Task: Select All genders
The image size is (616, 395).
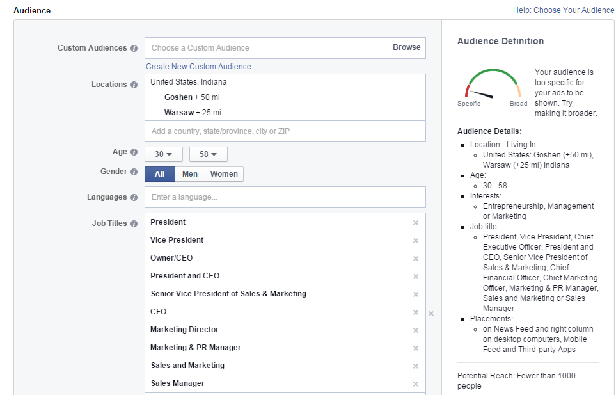Action: (x=159, y=174)
